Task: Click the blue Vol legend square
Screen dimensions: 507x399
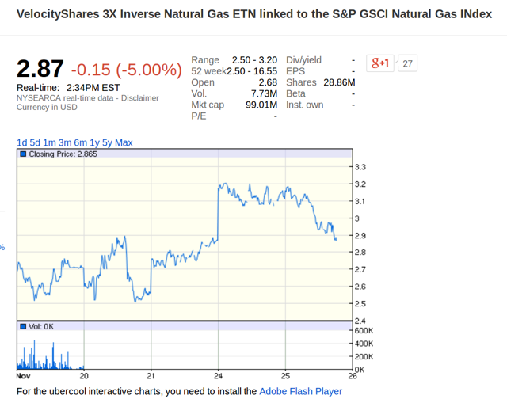Action: 23,326
